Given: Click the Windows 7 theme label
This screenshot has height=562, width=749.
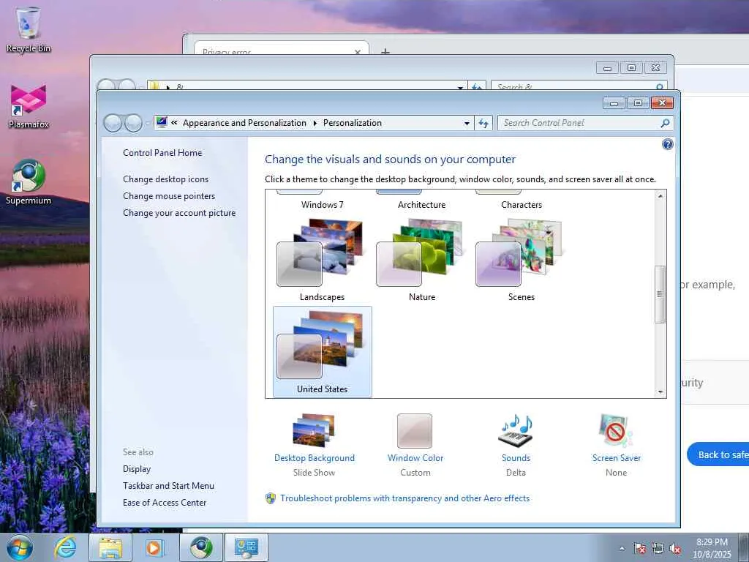Looking at the screenshot, I should pos(323,205).
